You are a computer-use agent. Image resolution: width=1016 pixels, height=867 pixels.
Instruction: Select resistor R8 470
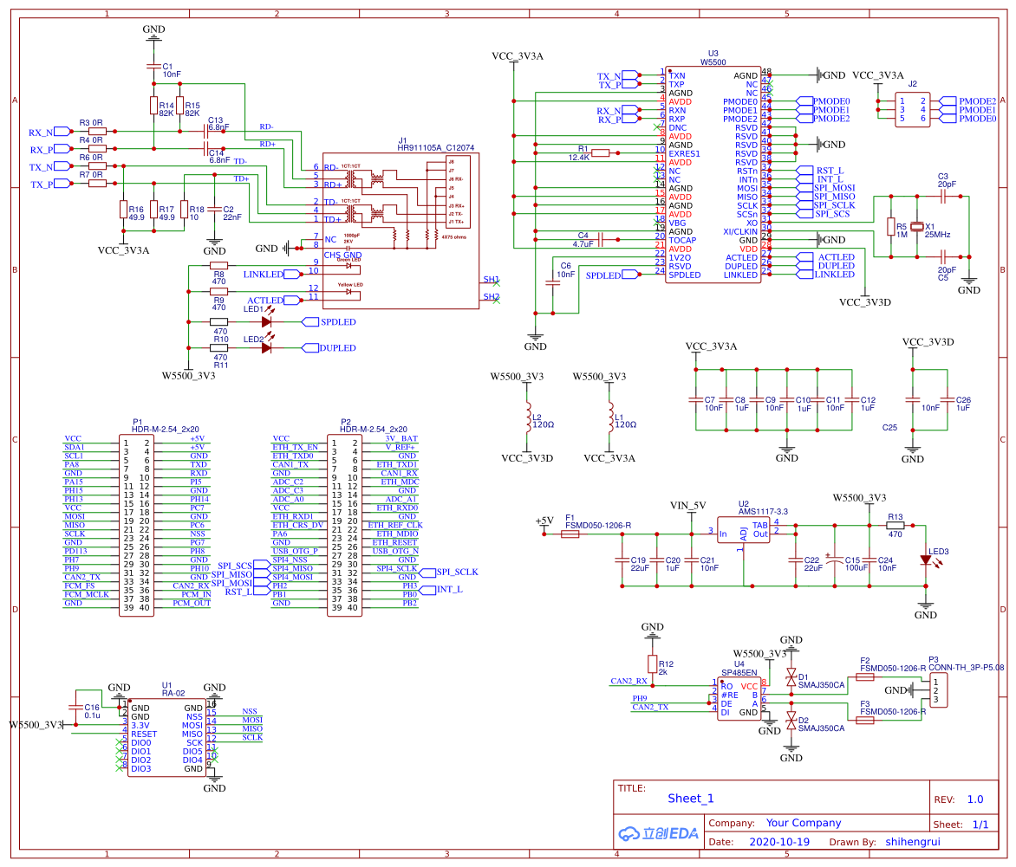(x=219, y=266)
